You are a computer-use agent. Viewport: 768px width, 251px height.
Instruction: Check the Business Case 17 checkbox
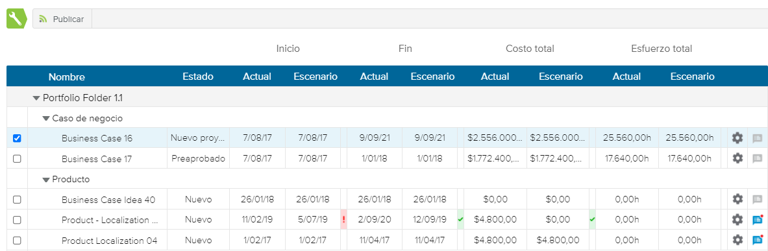[x=17, y=158]
